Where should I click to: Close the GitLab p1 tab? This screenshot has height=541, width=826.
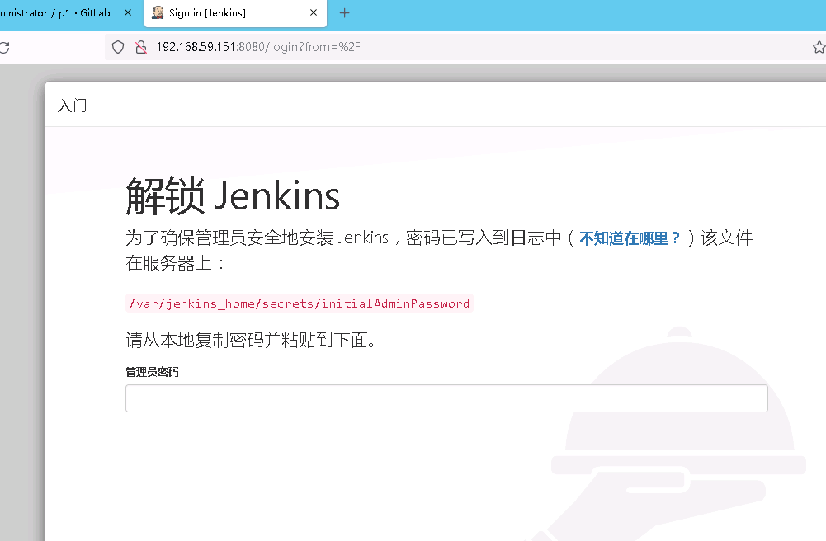(127, 13)
